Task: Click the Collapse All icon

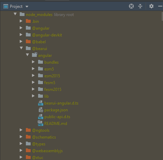Action: 140,6
